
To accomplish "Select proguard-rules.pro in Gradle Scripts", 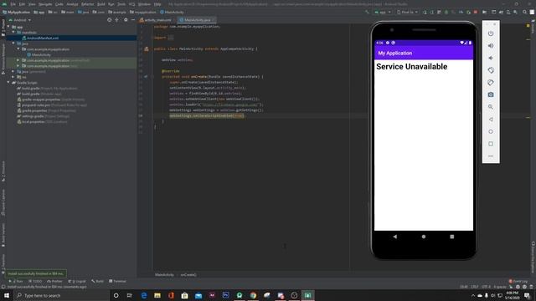I will coord(35,105).
